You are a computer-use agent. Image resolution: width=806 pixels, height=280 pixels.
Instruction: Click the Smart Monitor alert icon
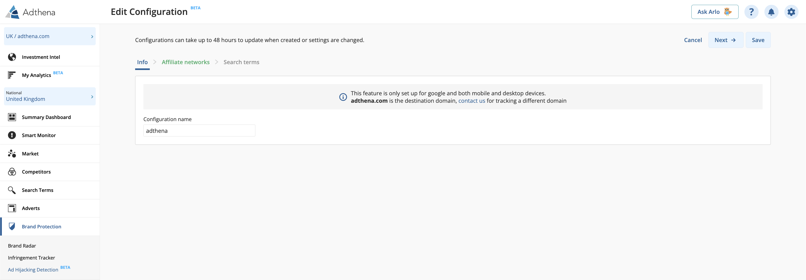pyautogui.click(x=12, y=135)
